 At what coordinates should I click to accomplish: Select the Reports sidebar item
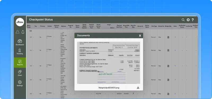click(x=20, y=63)
